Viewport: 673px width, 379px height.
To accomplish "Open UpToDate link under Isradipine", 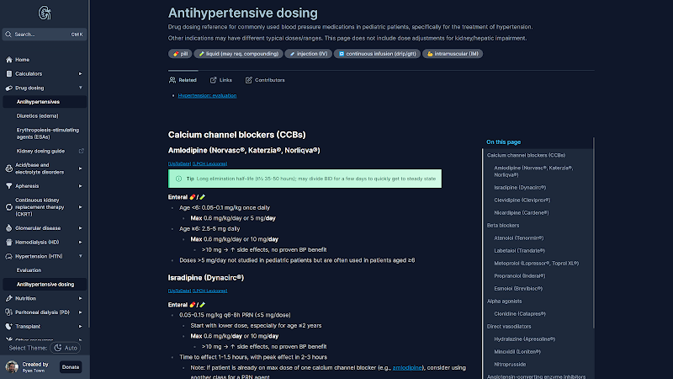I will point(179,291).
